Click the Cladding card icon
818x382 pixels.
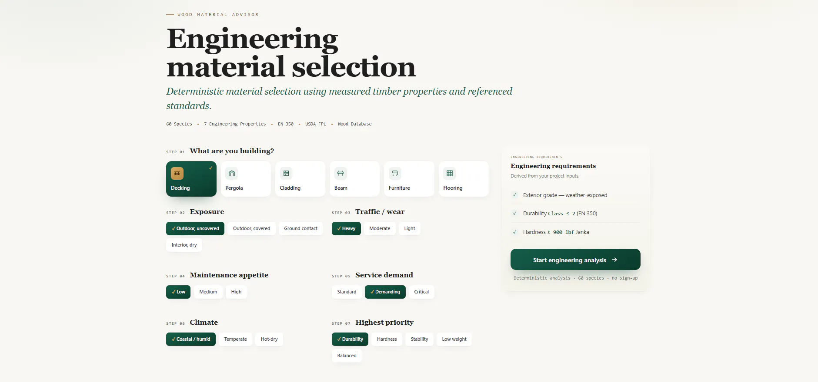coord(286,173)
